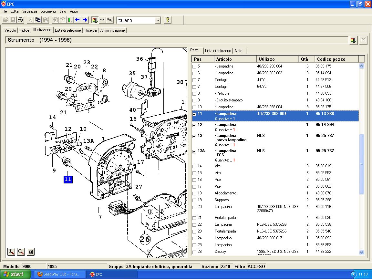This screenshot has width=372, height=279.
Task: Switch to the Amministrazione tab
Action: tap(112, 30)
